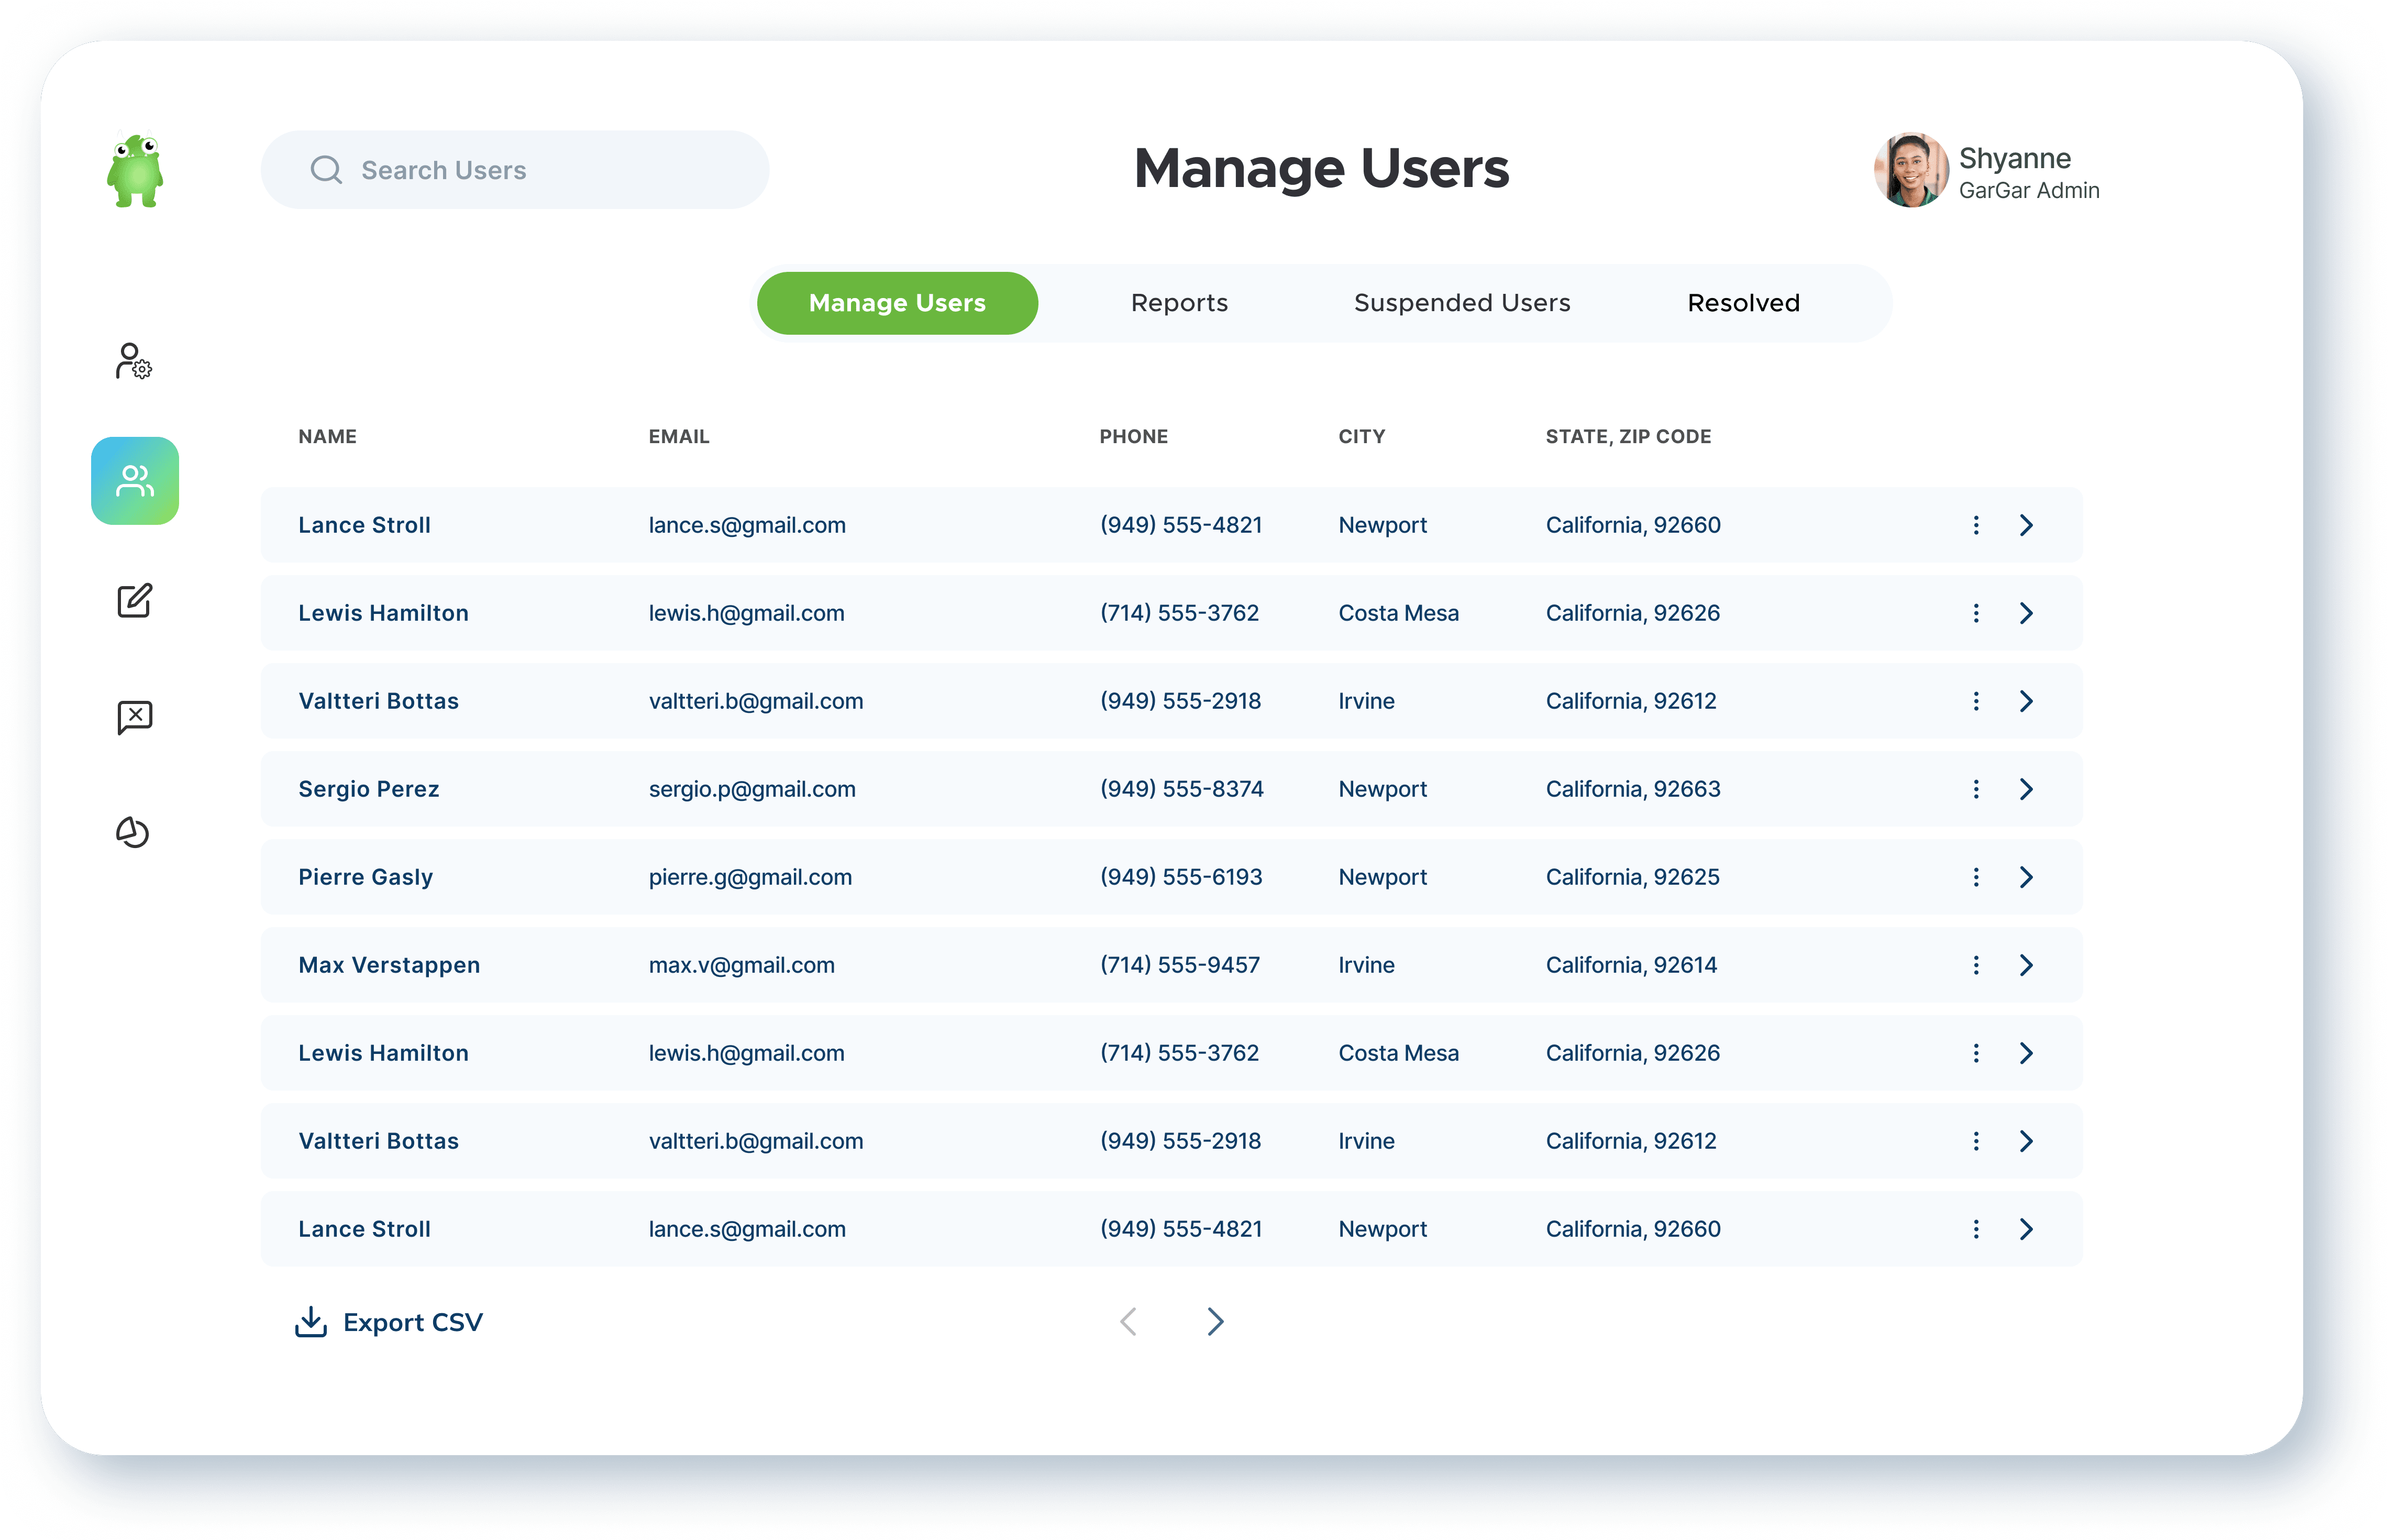Click the green GarGar monster logo
The width and height of the screenshot is (2388, 1540).
pyautogui.click(x=135, y=171)
